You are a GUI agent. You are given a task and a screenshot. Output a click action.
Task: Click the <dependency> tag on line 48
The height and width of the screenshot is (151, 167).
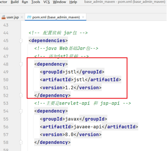[x=51, y=64]
